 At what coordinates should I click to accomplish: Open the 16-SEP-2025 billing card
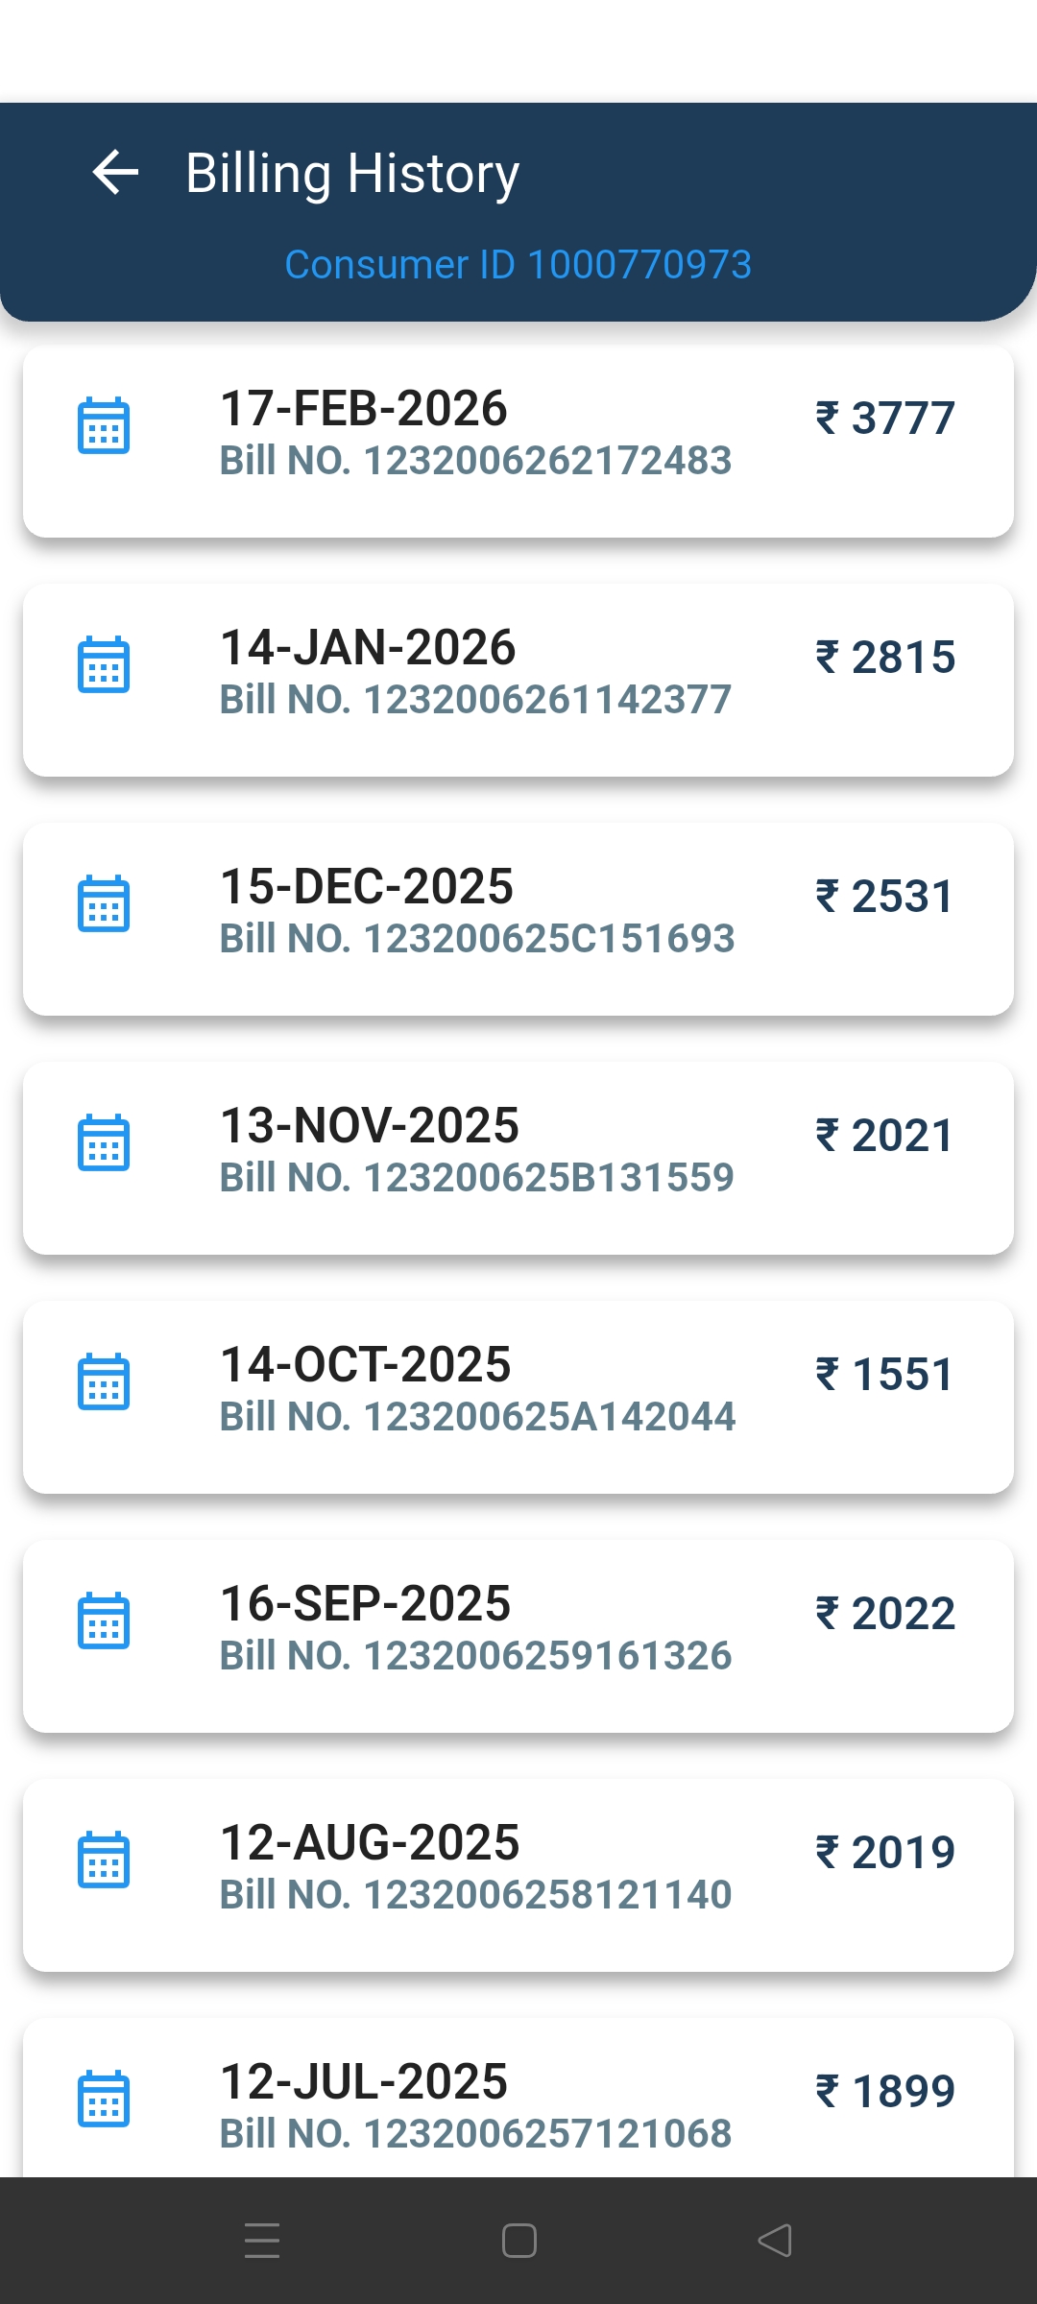(518, 1636)
